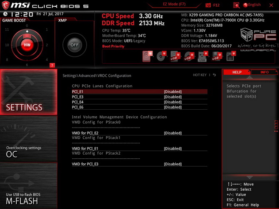Screen dimensions: 279x209
Task: Click the Settings\Advanced\VROC Configuration breadcrumb
Action: 97,76
